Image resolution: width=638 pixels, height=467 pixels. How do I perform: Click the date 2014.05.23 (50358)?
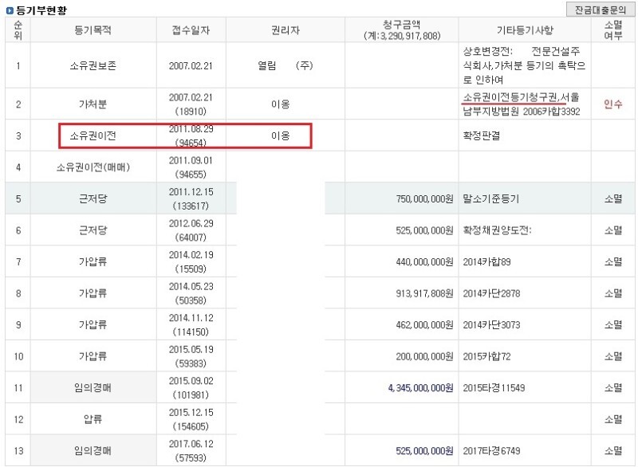[191, 293]
